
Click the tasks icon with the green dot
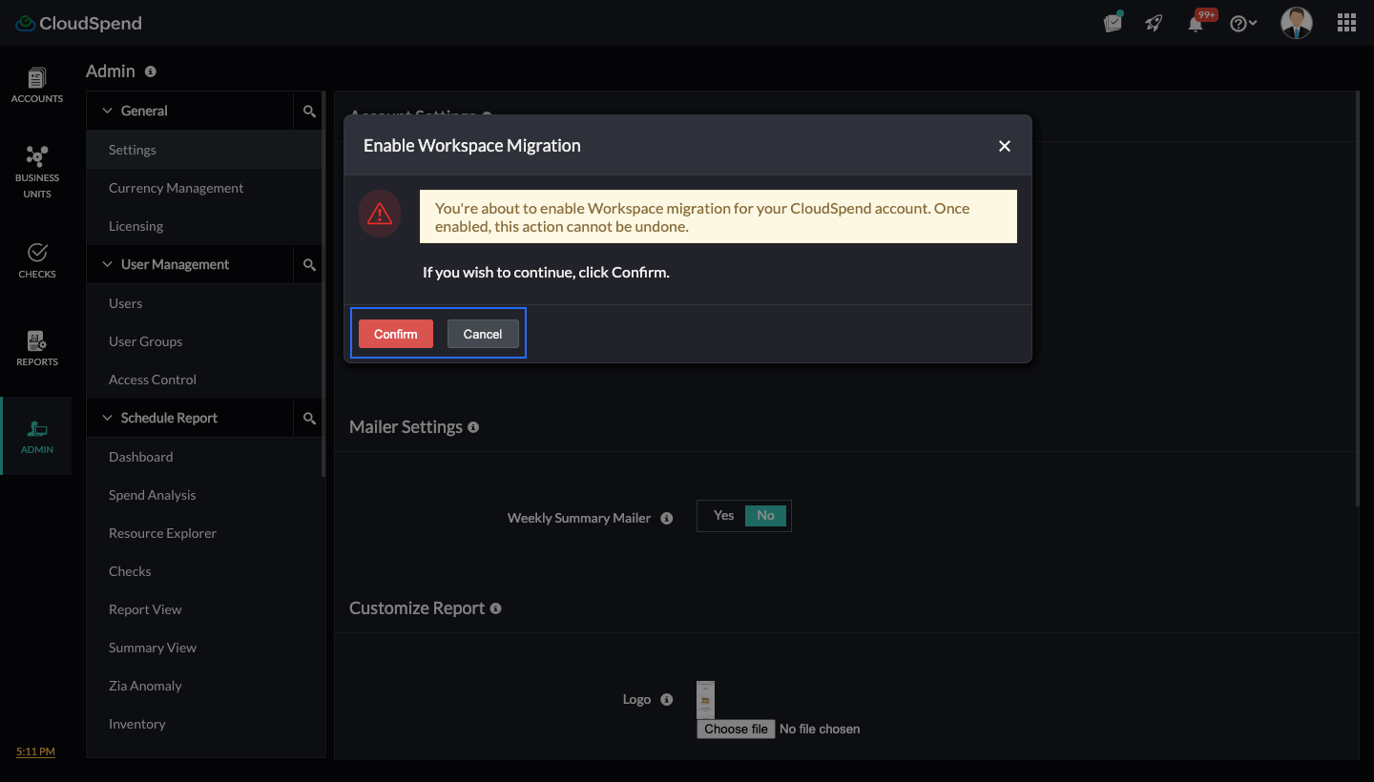click(1113, 22)
